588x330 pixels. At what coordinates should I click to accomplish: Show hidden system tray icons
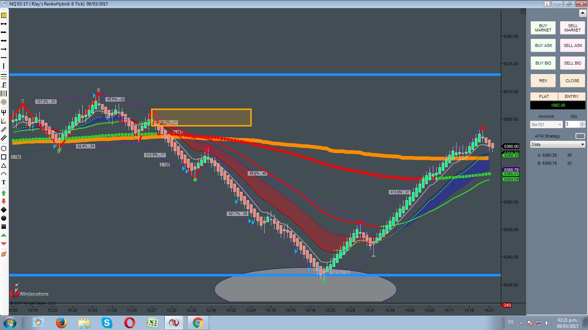(x=521, y=323)
